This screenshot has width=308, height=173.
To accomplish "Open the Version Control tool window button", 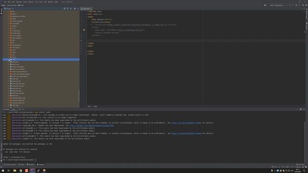I will tap(10, 164).
